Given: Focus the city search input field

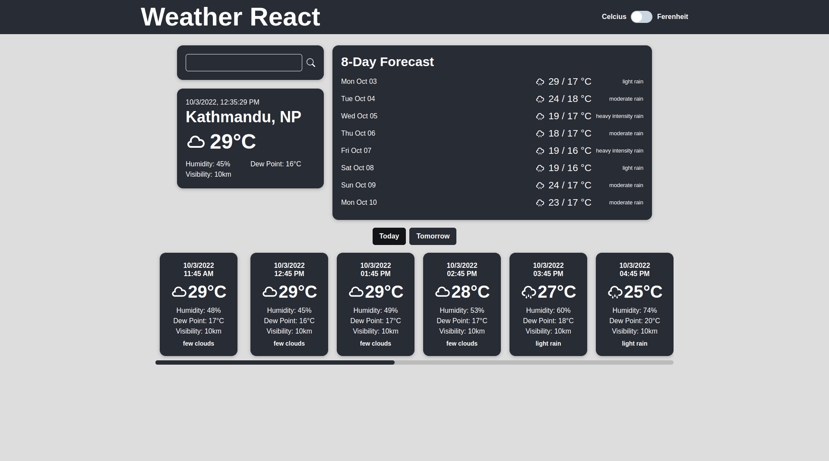Looking at the screenshot, I should pos(244,63).
